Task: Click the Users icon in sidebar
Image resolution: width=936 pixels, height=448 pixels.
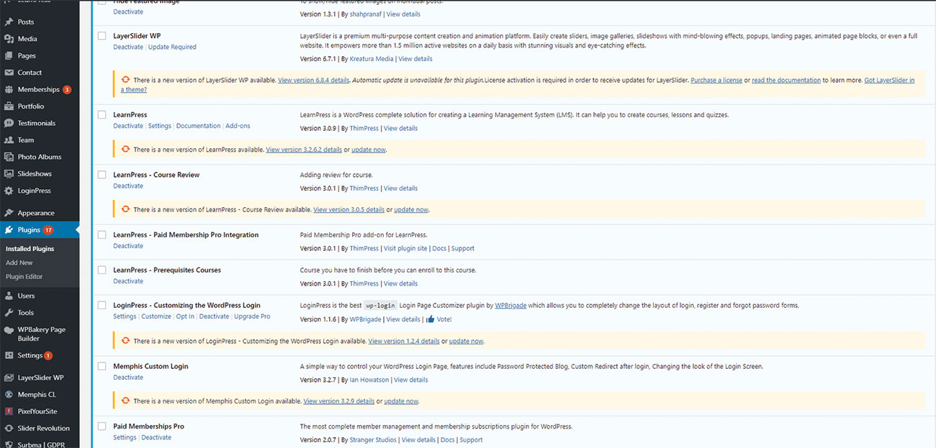Action: point(9,296)
